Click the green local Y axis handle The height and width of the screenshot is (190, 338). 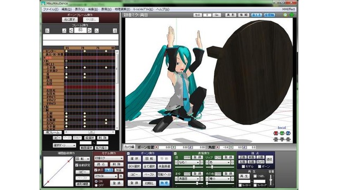point(282,134)
